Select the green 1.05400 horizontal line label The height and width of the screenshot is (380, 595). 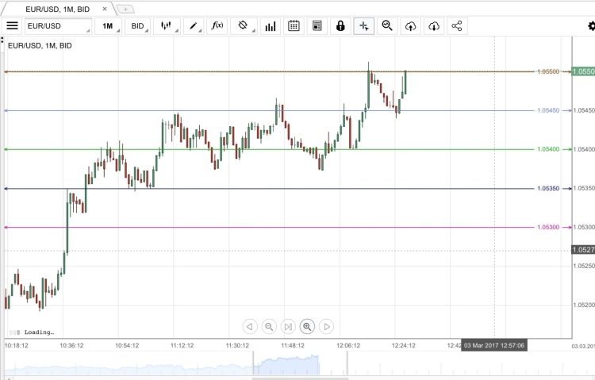(x=548, y=149)
